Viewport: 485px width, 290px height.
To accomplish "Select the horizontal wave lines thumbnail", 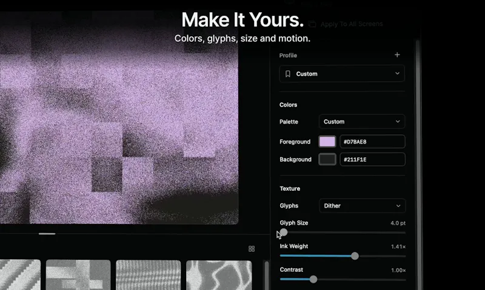I will (149, 275).
